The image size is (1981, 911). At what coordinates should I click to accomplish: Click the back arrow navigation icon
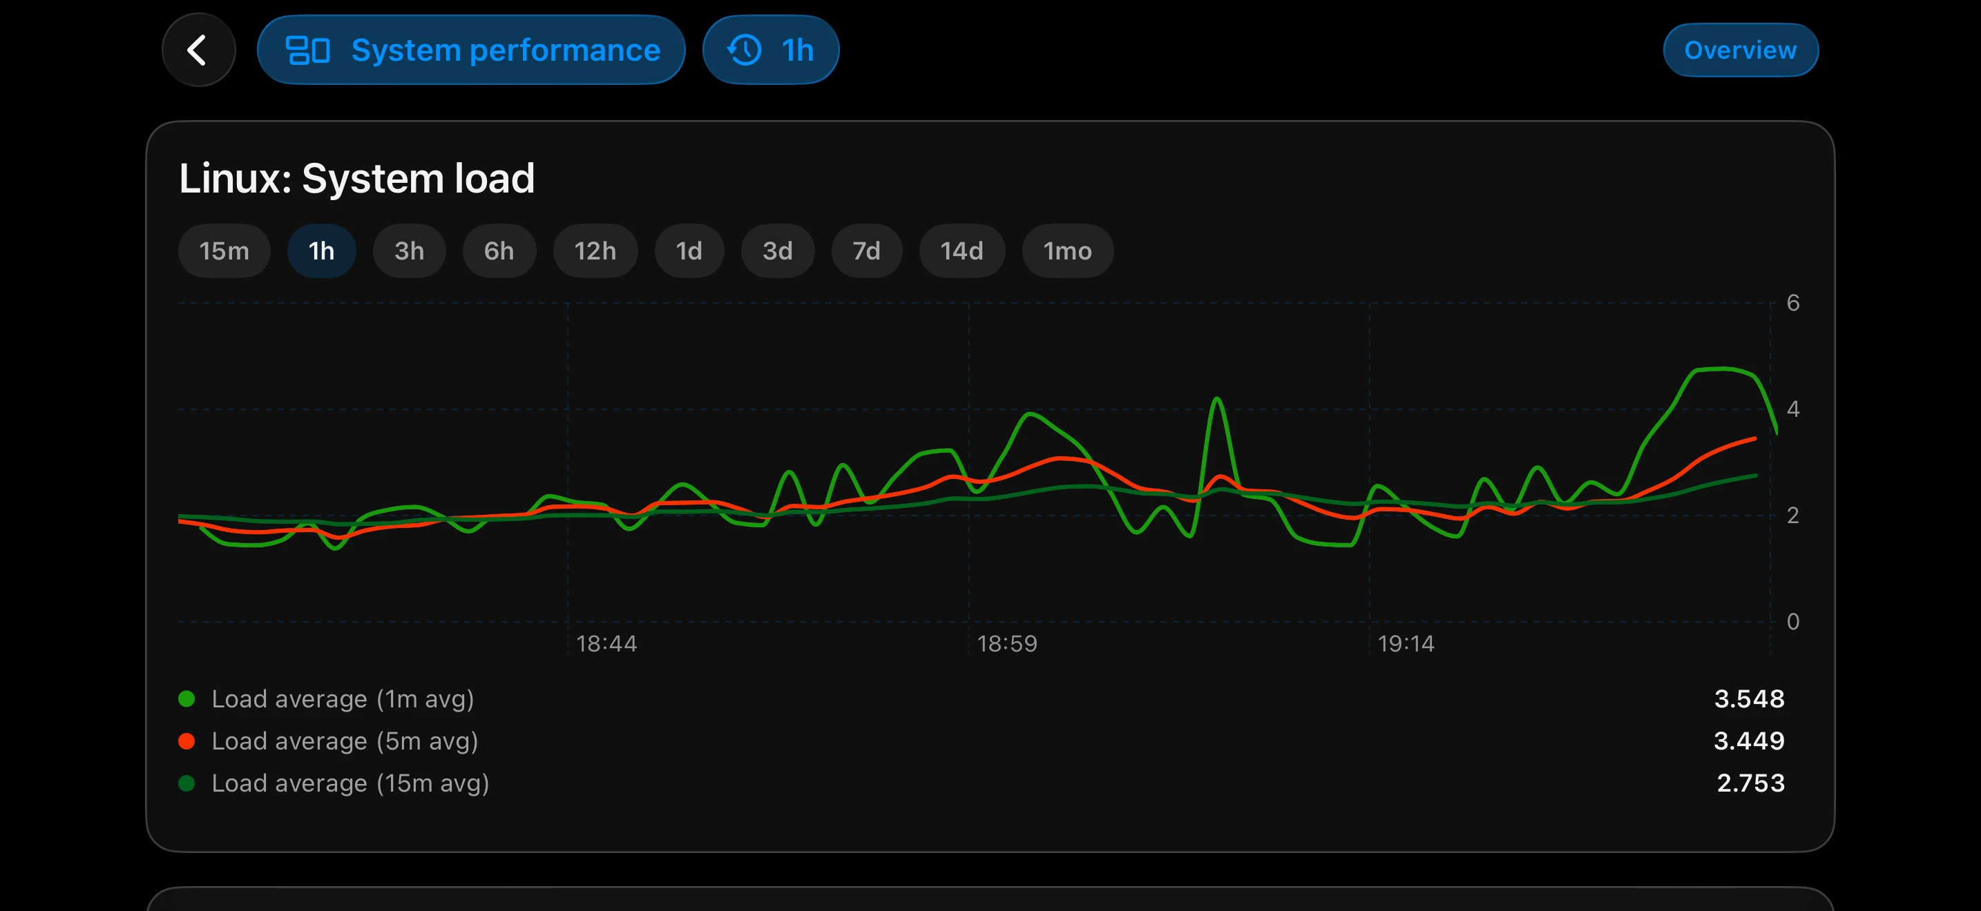tap(198, 49)
